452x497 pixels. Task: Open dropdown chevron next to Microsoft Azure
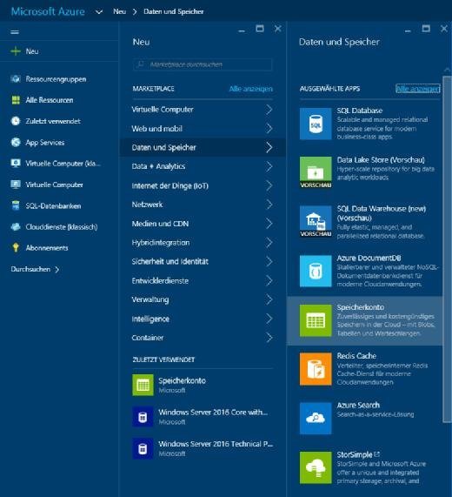click(99, 12)
